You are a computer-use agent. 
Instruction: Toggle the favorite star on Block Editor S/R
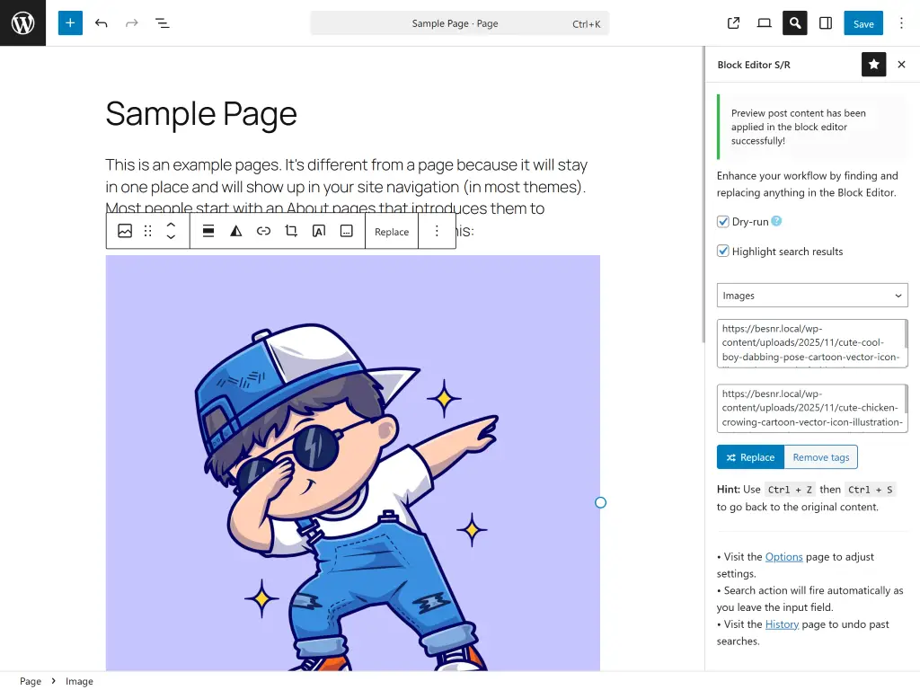tap(873, 64)
